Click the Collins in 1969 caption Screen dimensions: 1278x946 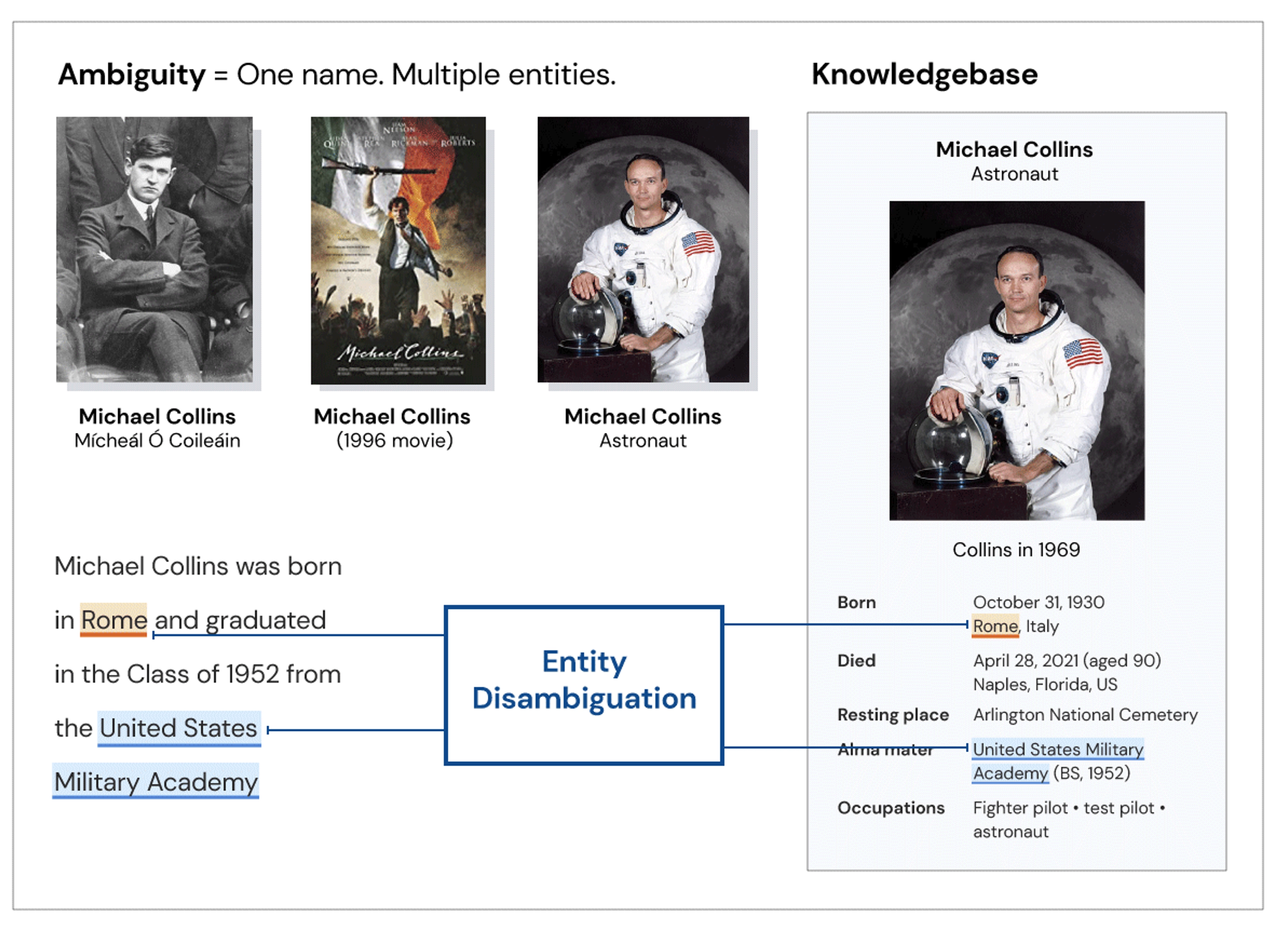pos(1016,550)
